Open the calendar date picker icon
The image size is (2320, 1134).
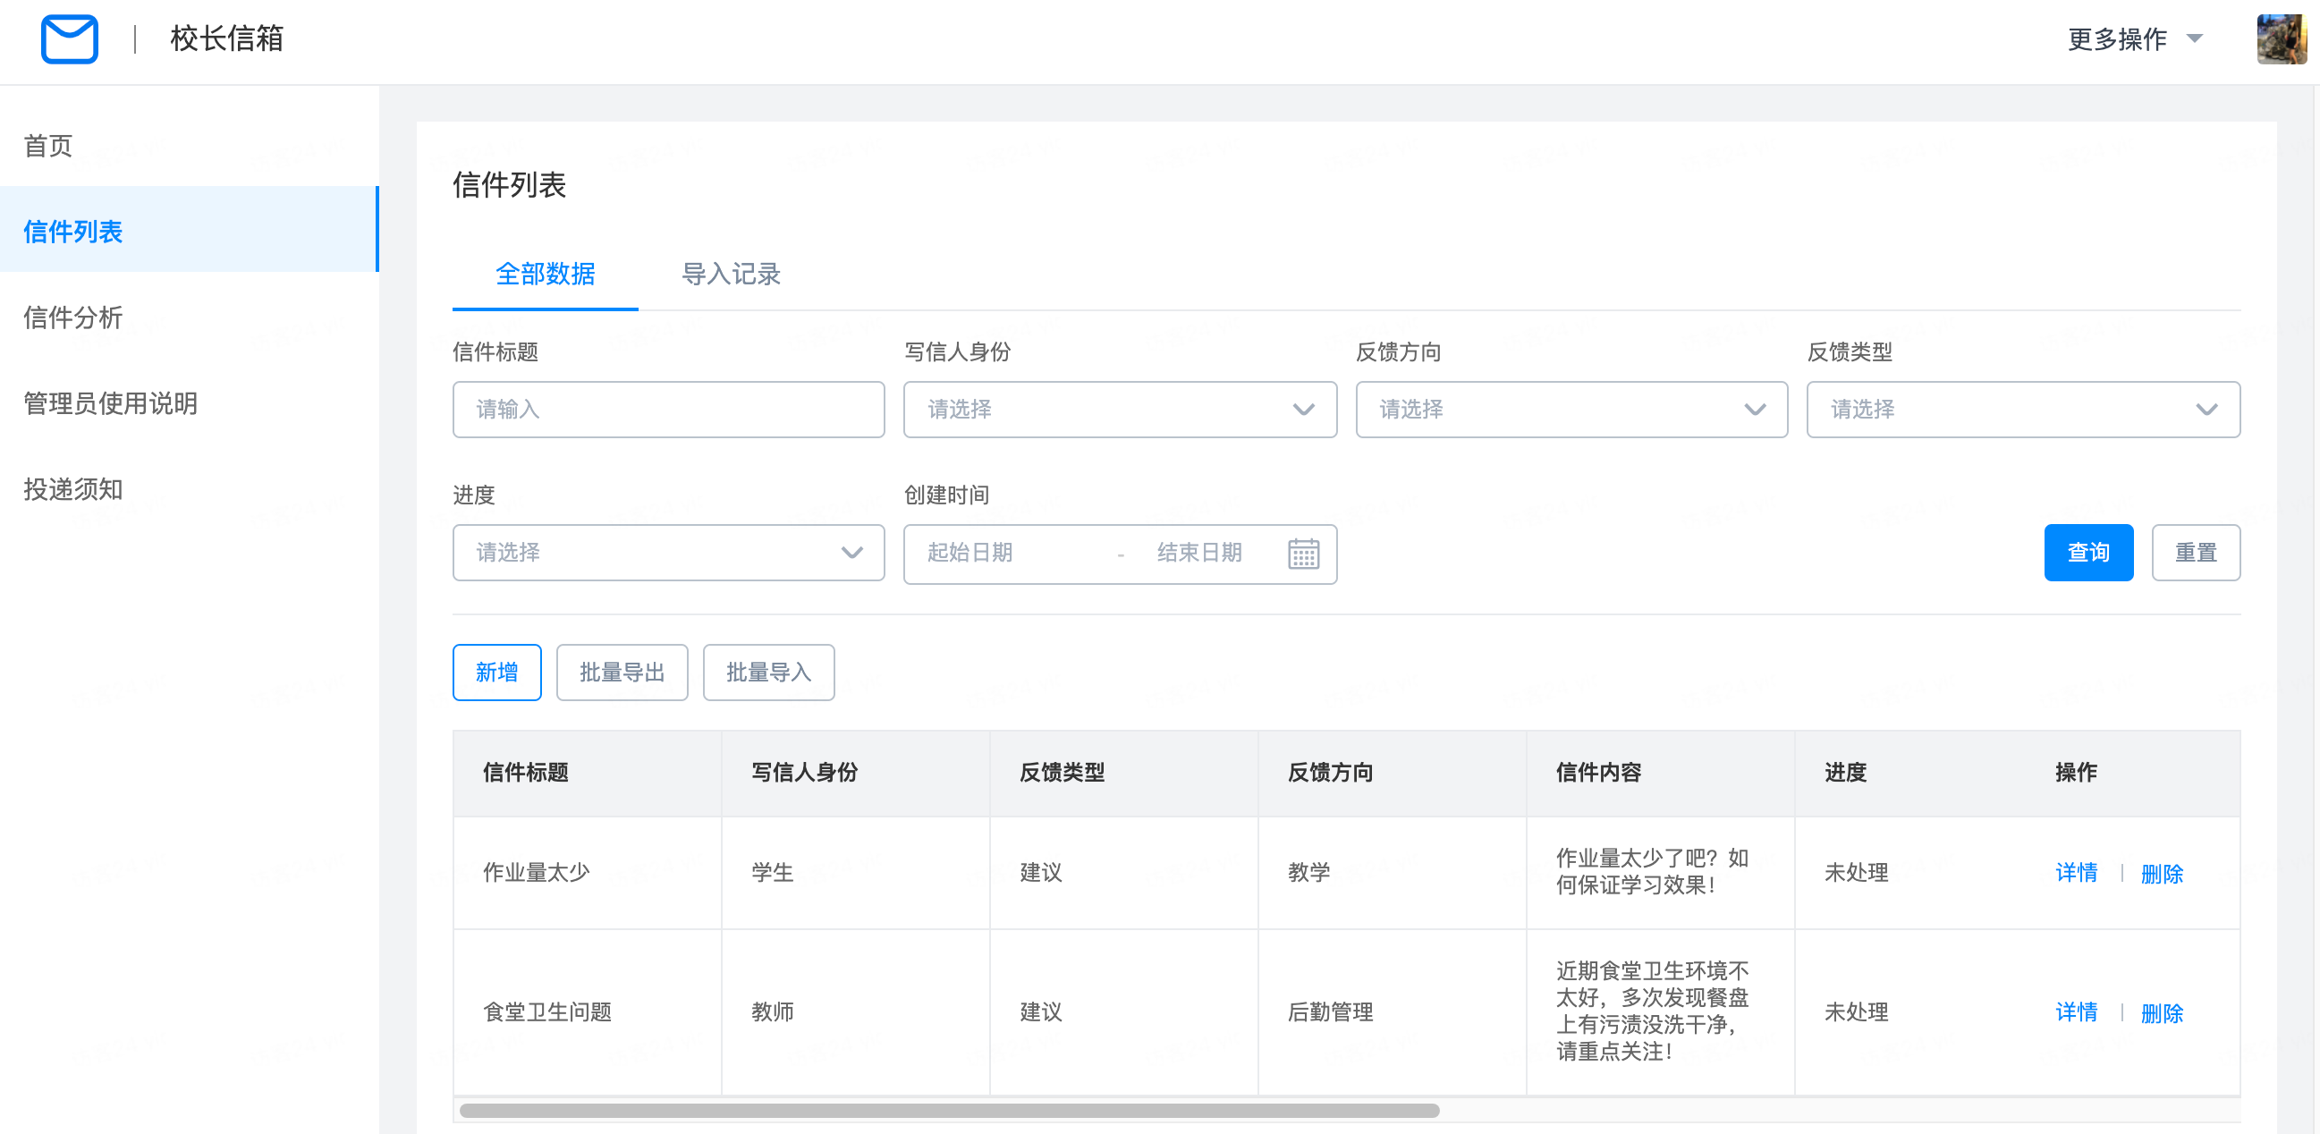[1302, 553]
